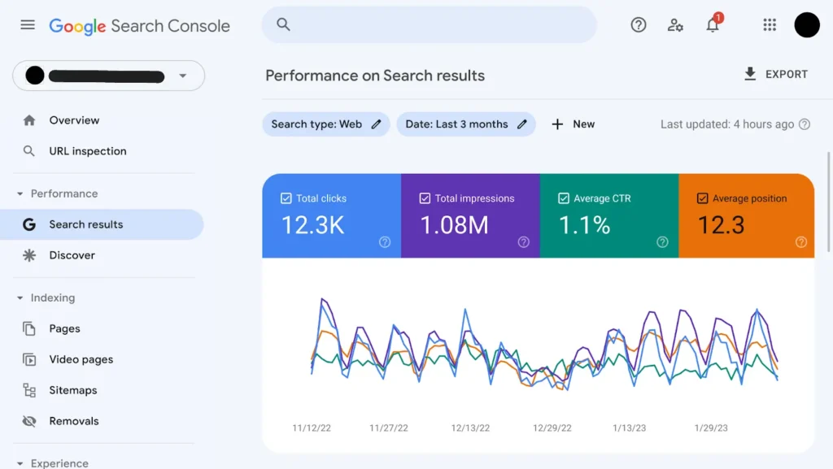Image resolution: width=833 pixels, height=469 pixels.
Task: Select the green Average CTR card
Action: point(609,216)
